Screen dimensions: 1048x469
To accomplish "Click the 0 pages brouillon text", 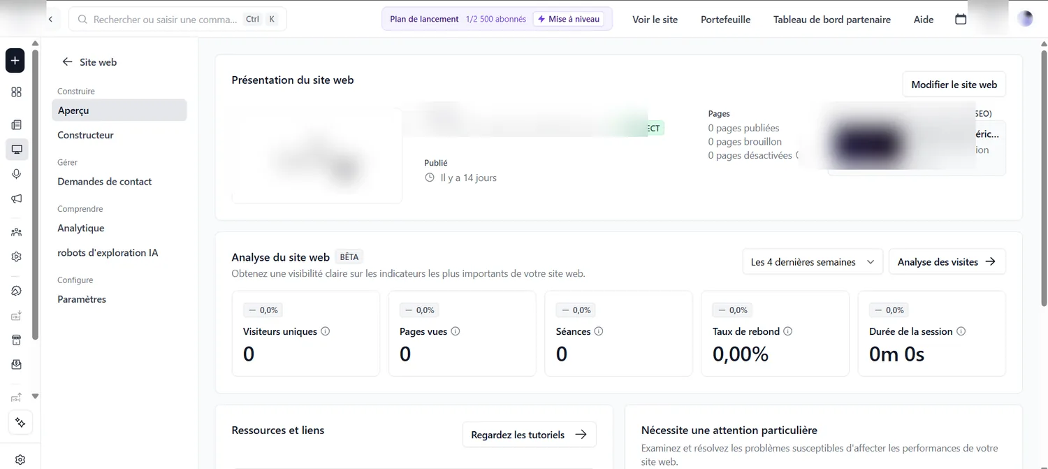I will (745, 142).
